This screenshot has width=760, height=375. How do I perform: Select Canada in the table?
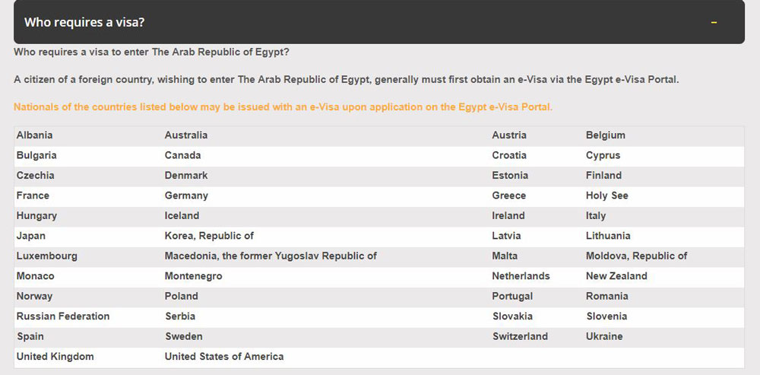coord(183,155)
